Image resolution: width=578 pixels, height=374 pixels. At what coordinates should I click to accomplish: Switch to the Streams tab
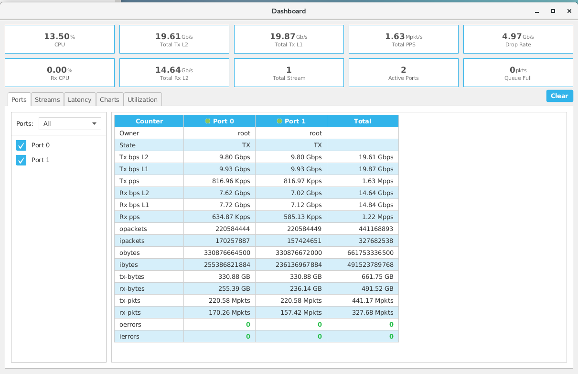pos(47,99)
